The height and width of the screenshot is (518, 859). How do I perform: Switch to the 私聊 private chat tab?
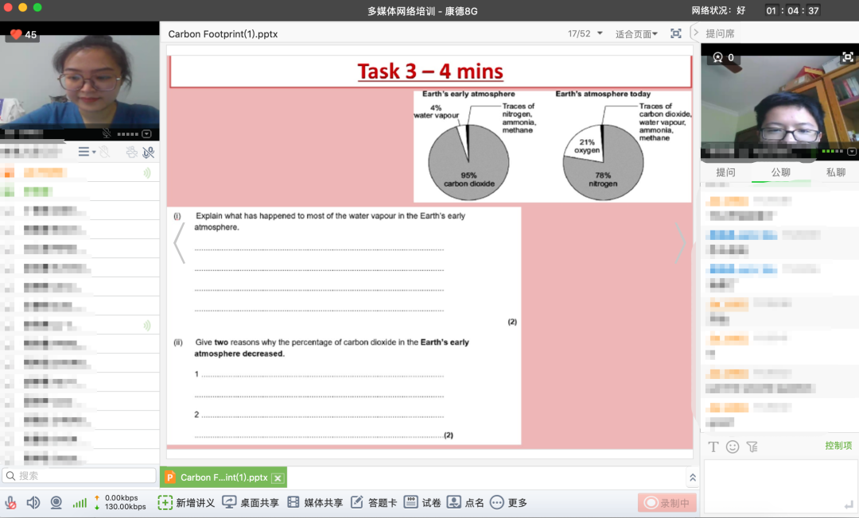[x=835, y=172]
